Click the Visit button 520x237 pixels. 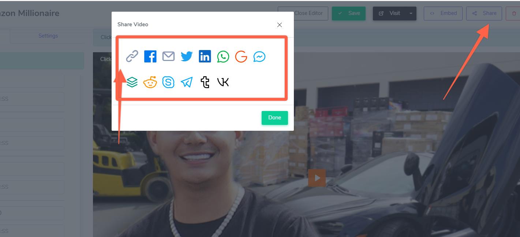pos(389,13)
